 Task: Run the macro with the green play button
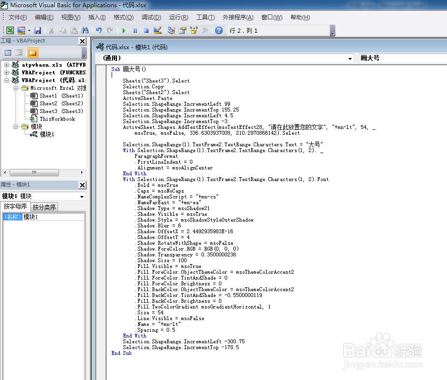point(124,30)
